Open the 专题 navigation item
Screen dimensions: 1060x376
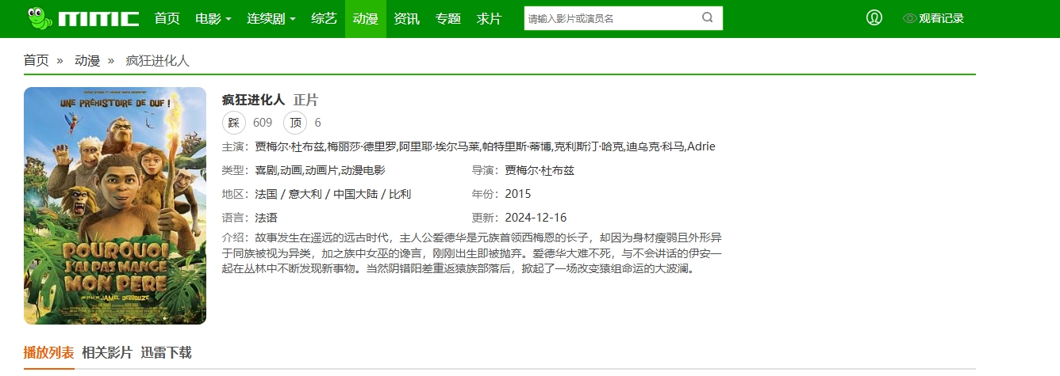pos(448,18)
